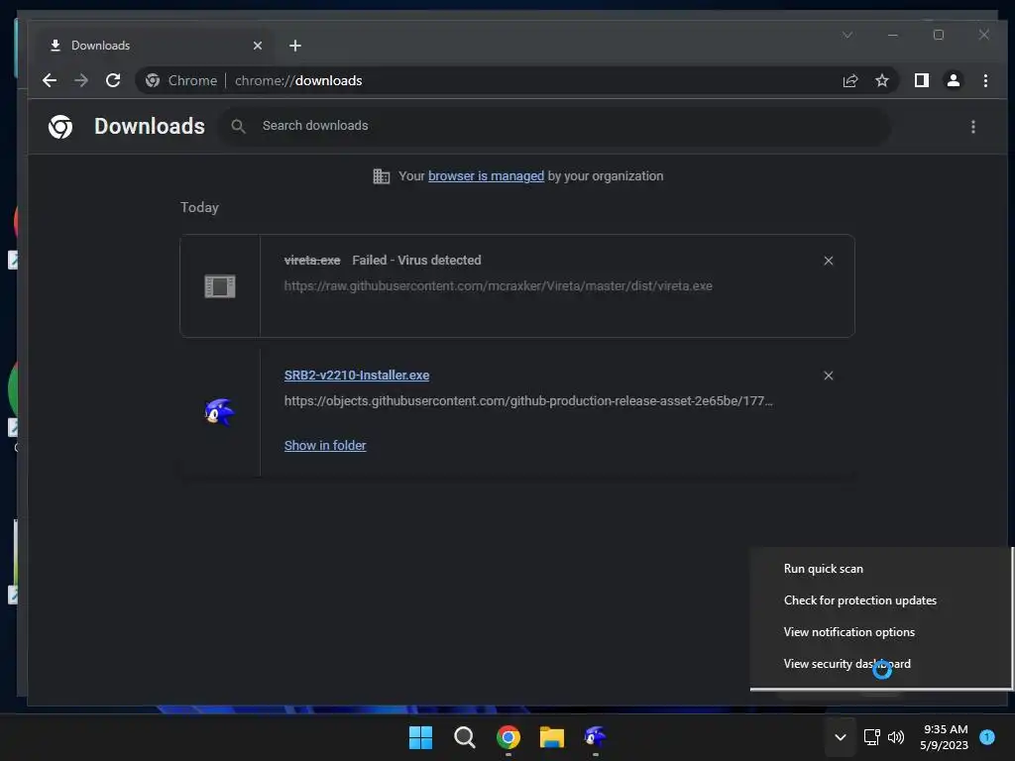The image size is (1015, 761).
Task: Click the Chrome logo beside Downloads heading
Action: click(60, 127)
